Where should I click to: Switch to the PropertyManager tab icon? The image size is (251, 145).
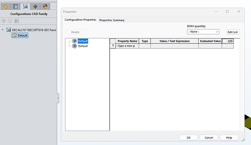pyautogui.click(x=15, y=7)
